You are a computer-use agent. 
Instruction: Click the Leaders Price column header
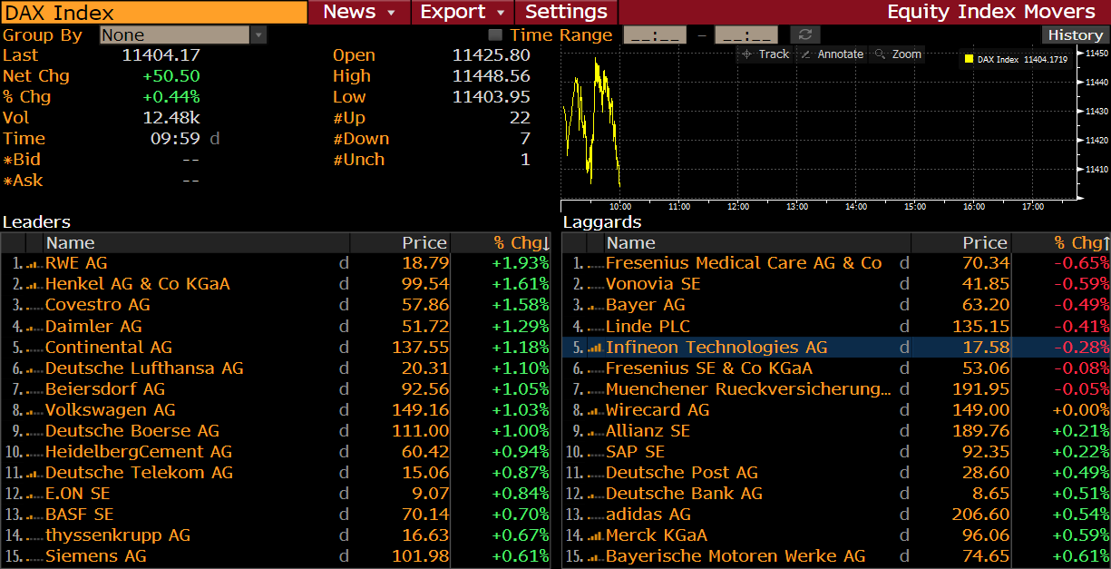point(400,242)
